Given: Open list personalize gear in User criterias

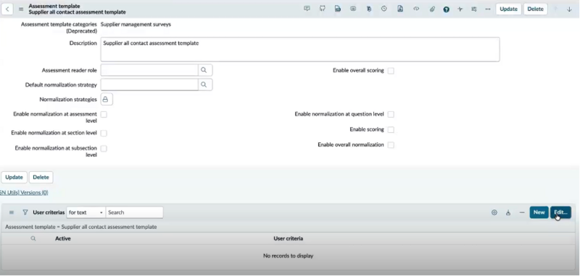Looking at the screenshot, I should [494, 212].
